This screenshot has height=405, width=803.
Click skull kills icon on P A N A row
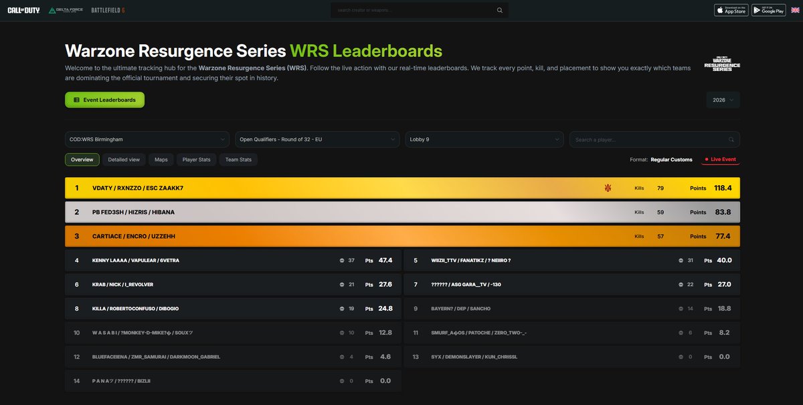tap(342, 380)
